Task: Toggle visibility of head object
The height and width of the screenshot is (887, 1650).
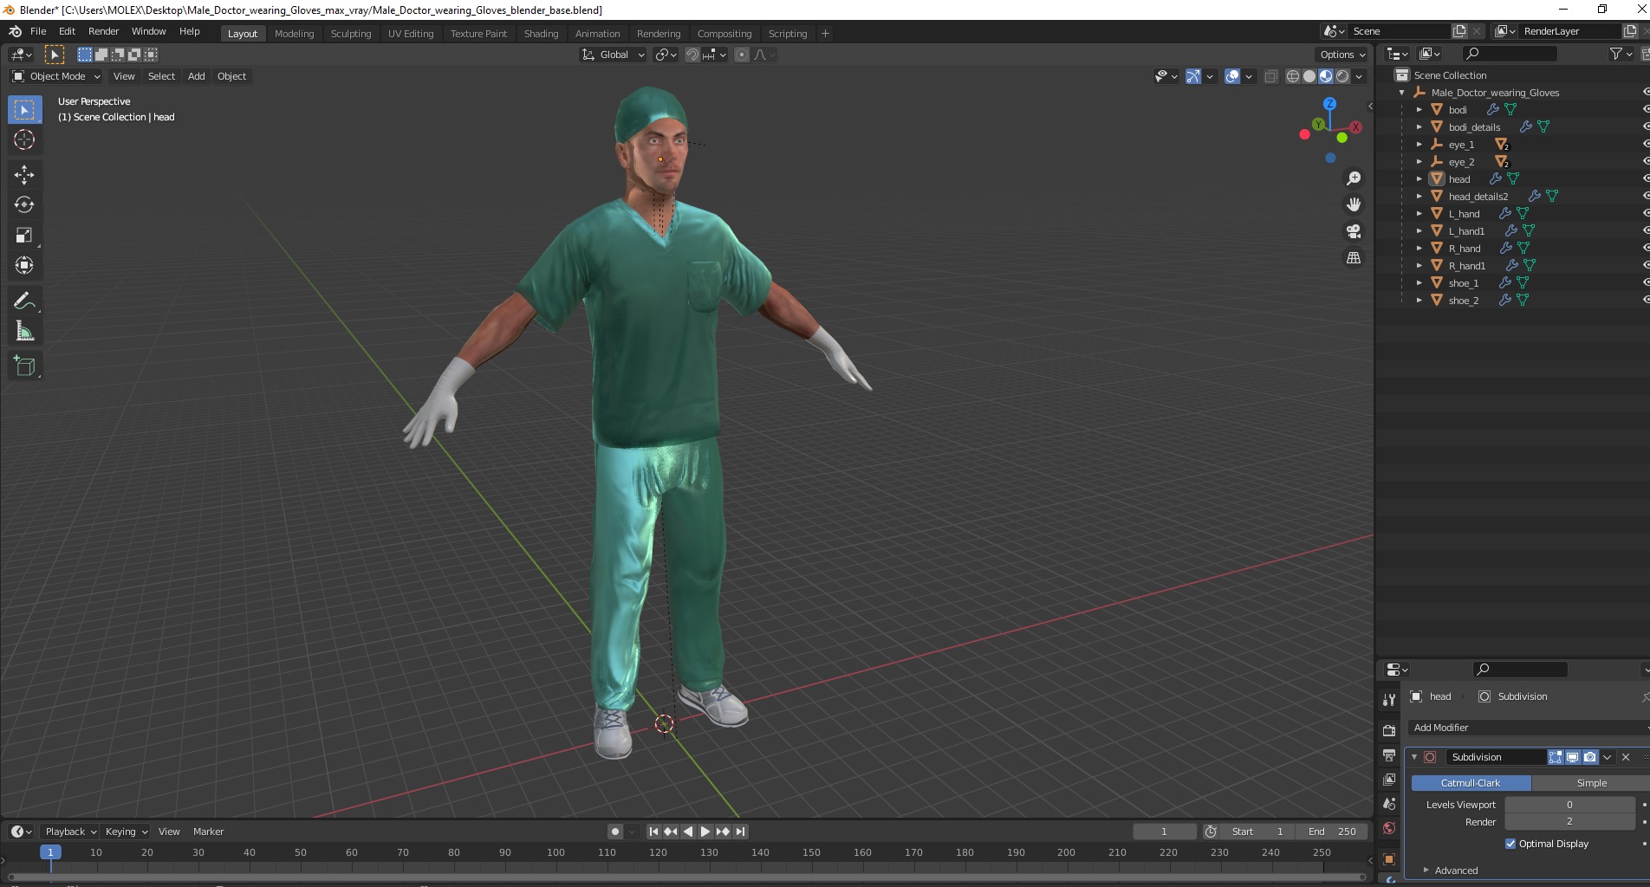Action: click(x=1646, y=179)
